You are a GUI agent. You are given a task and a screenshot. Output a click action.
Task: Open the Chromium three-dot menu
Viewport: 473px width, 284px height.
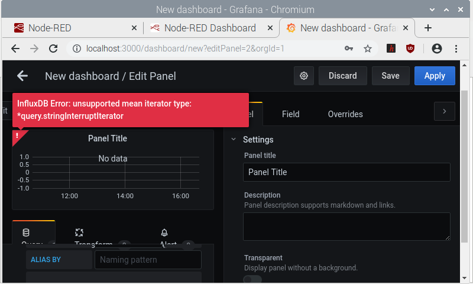click(x=456, y=49)
